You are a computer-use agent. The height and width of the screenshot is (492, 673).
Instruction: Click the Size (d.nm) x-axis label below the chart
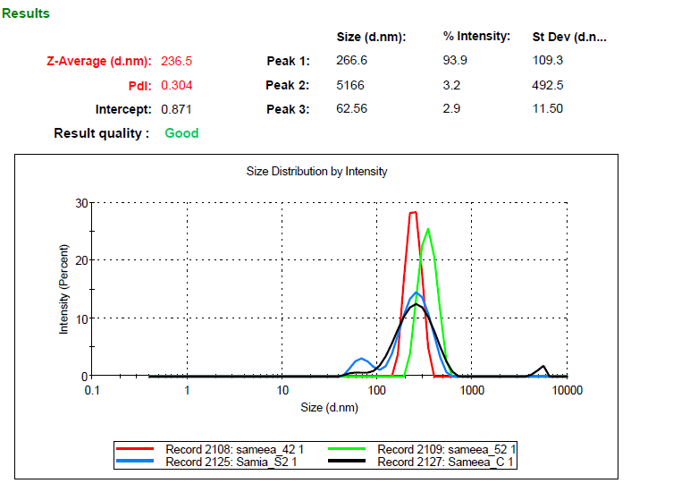coord(329,407)
